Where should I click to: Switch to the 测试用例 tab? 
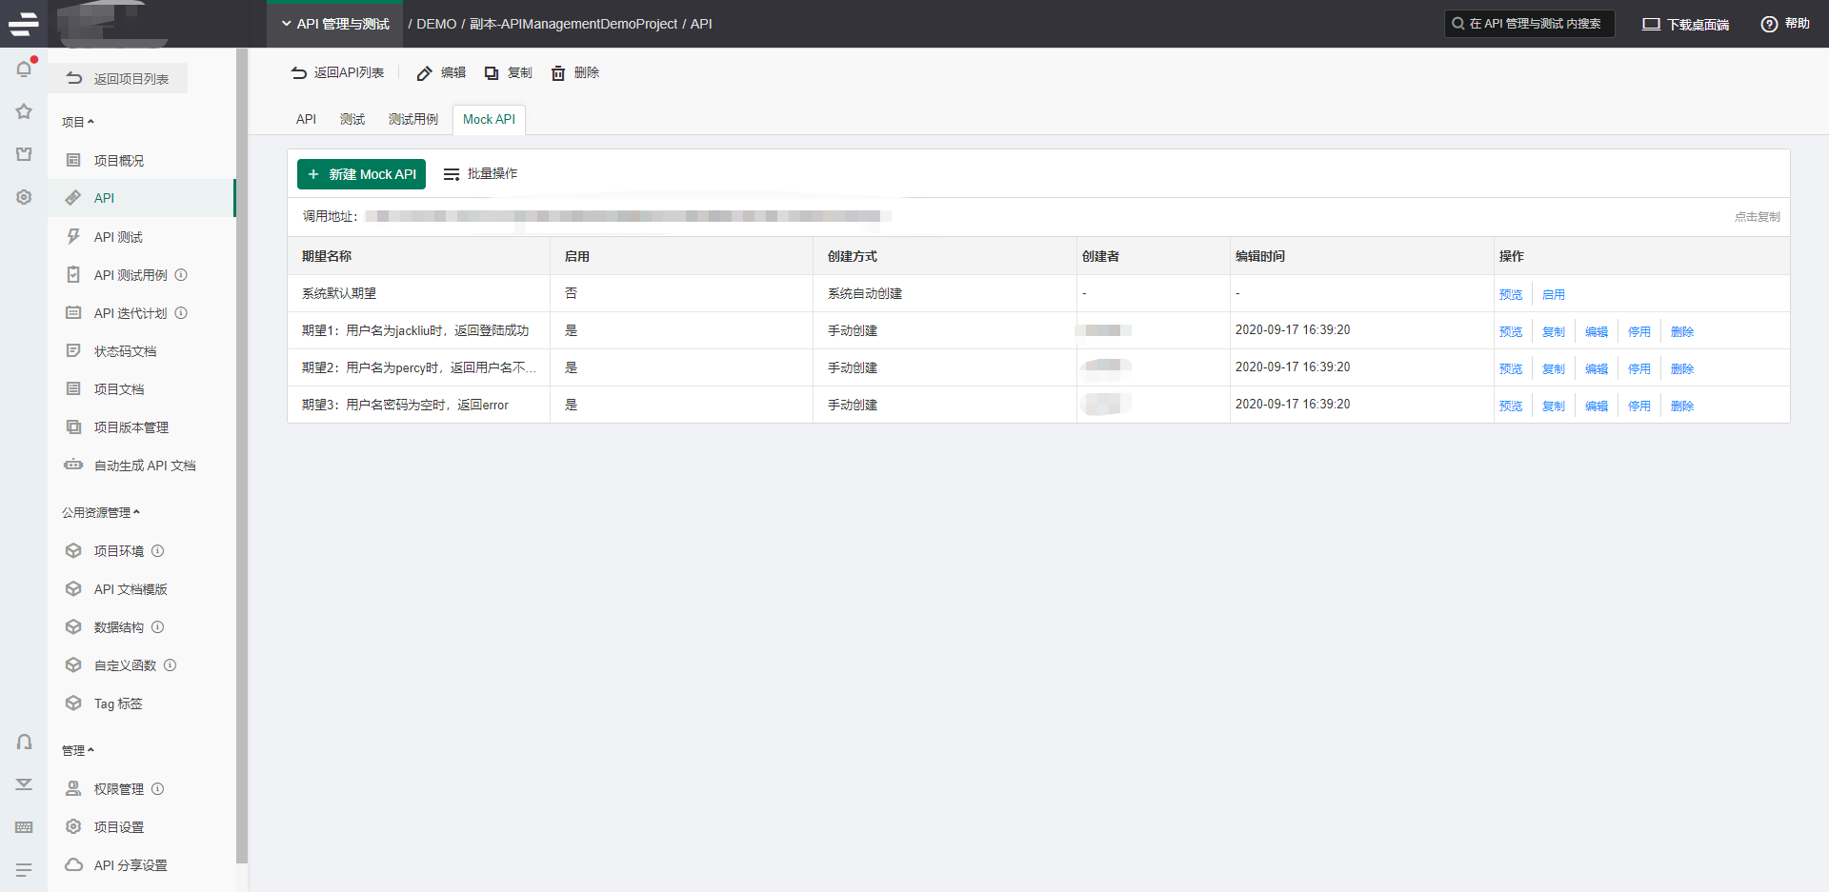[x=413, y=119]
